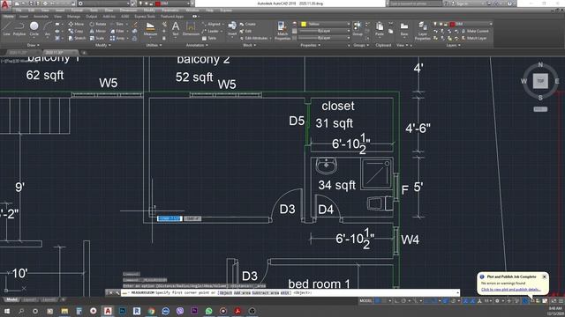Expand the Groups panel
This screenshot has width=565, height=317.
point(361,45)
